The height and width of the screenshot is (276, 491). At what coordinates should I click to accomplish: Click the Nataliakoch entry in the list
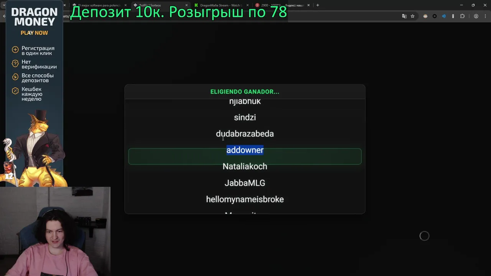(x=245, y=166)
